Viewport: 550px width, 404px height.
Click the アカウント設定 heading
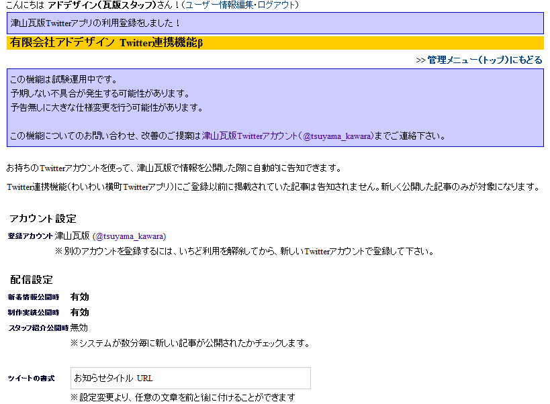43,219
